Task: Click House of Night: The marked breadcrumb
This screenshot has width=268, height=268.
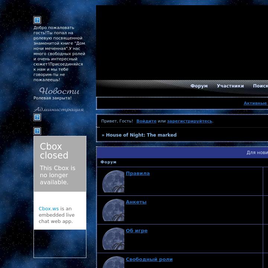Action: (x=141, y=135)
